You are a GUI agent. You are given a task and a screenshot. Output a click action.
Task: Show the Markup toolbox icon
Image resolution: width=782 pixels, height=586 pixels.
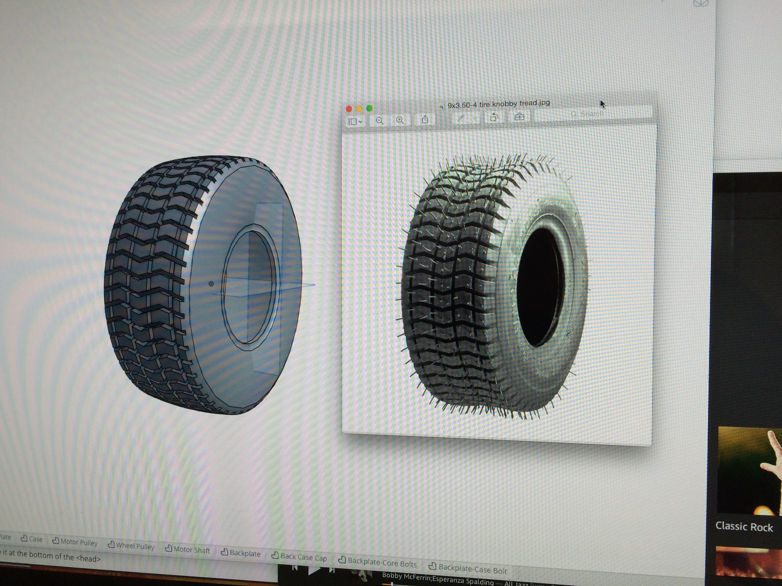[519, 117]
